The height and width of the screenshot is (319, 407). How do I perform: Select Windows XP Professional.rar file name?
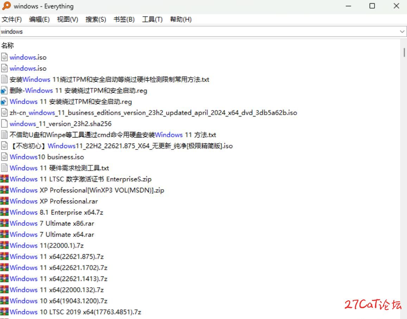54,201
